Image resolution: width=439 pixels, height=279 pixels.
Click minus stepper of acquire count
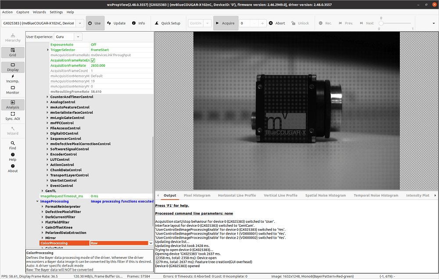coord(254,23)
